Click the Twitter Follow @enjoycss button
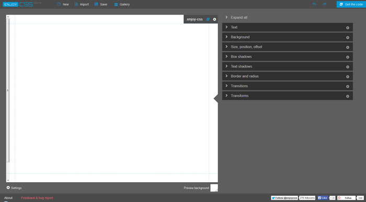Image resolution: width=366 pixels, height=202 pixels. point(284,198)
